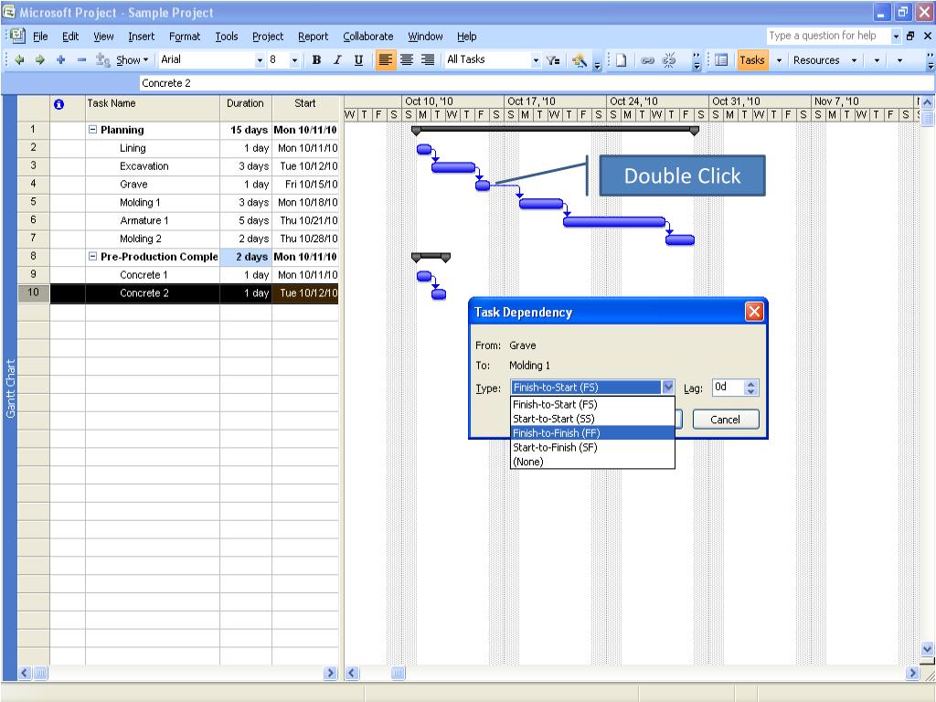Viewport: 936px width, 702px height.
Task: Open the Gantt Chart Wizard icon
Action: 579,59
